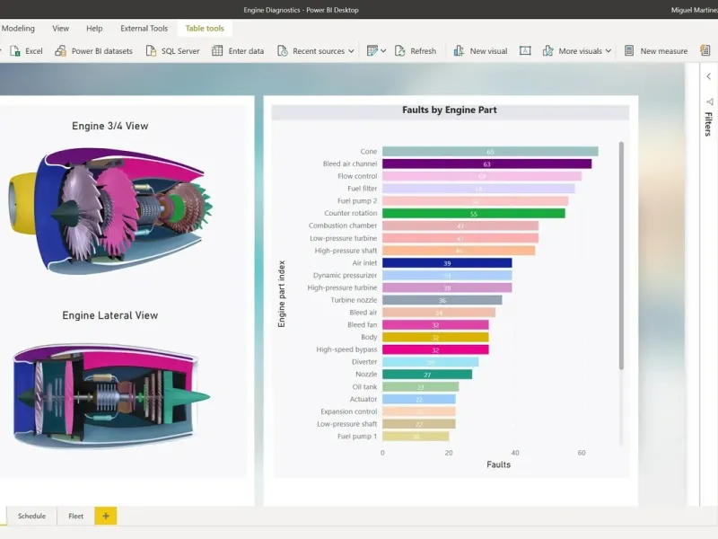Select the External Tools tab

(x=144, y=29)
